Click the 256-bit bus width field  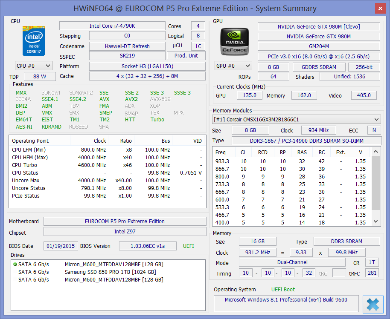[x=364, y=67]
